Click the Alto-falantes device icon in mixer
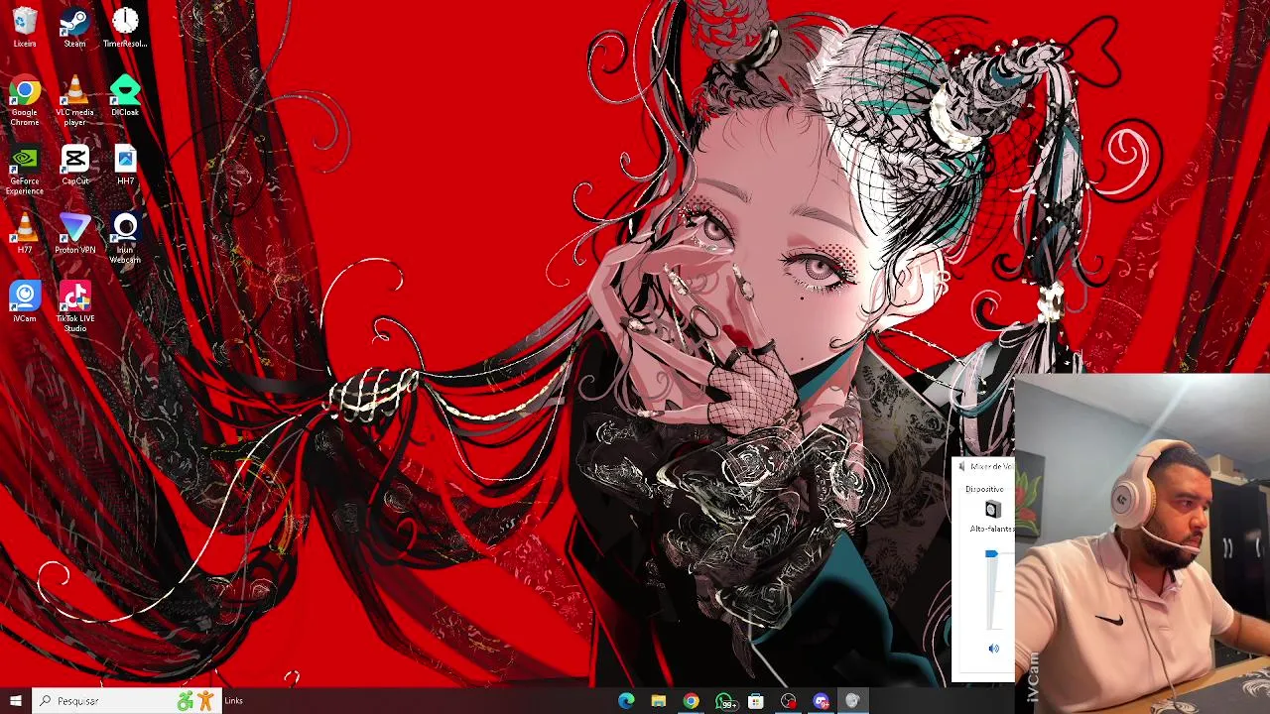This screenshot has height=714, width=1270. pyautogui.click(x=992, y=510)
